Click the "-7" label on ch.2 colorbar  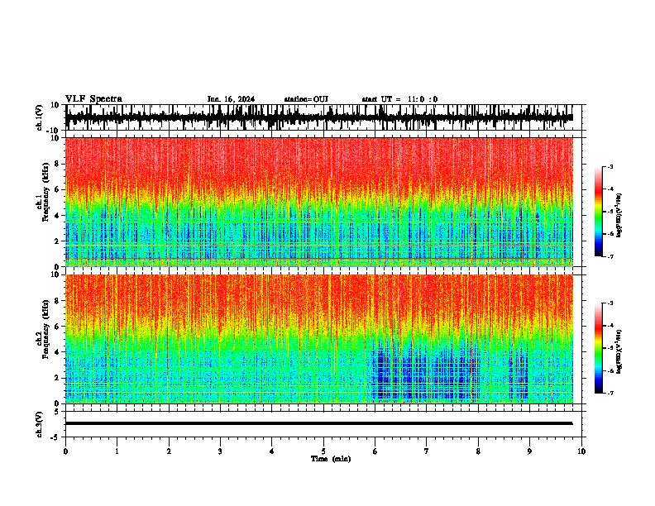tap(610, 393)
